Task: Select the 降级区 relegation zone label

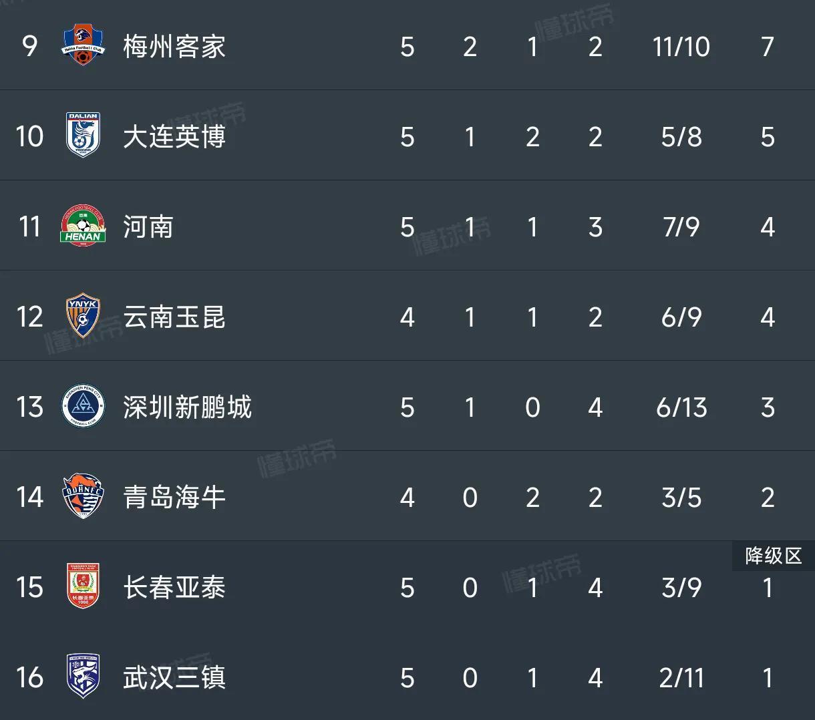Action: point(773,556)
